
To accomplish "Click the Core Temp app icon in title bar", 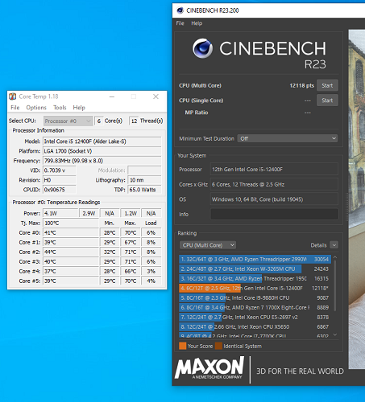I will coord(12,96).
